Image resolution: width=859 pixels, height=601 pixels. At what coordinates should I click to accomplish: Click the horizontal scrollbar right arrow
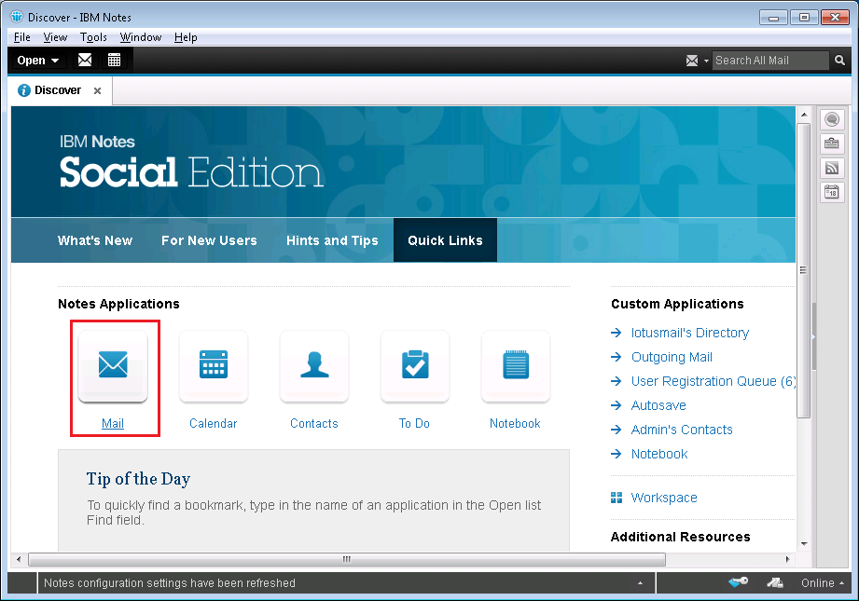(x=788, y=559)
